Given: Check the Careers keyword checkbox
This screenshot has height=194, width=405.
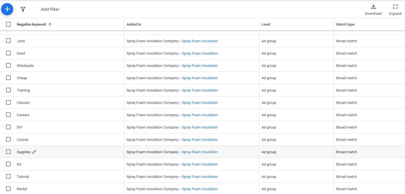Looking at the screenshot, I should [8, 115].
